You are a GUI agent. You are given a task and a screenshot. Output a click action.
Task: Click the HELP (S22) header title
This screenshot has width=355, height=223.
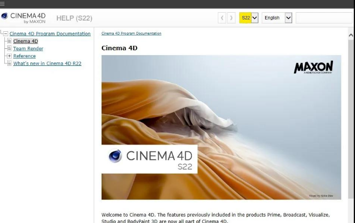click(74, 18)
